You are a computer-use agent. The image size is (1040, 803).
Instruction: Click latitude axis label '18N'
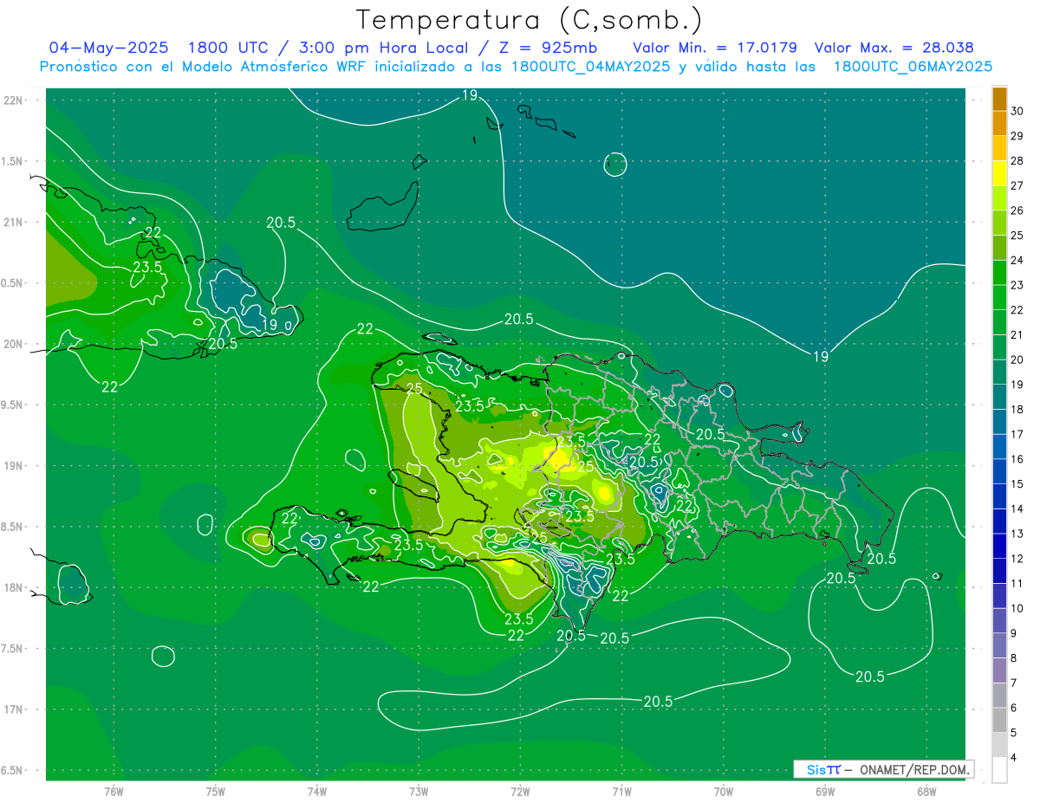(13, 587)
